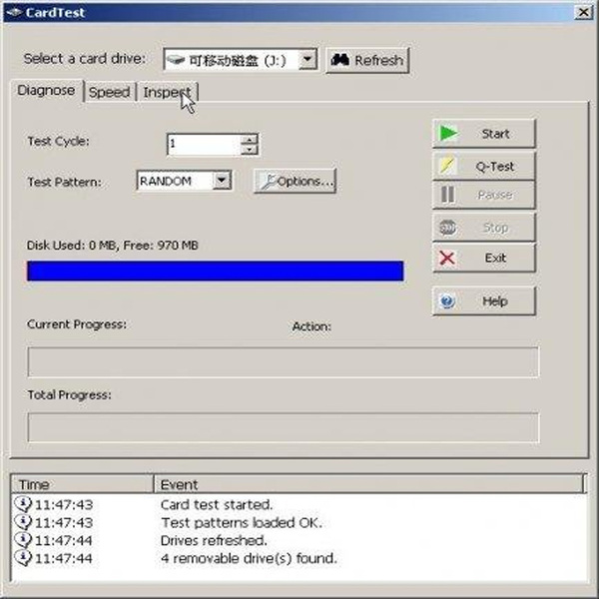
Task: Click the 'Disk Used: 0 MB, Free: 970 MB' text
Action: pyautogui.click(x=112, y=246)
